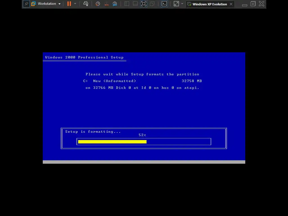Toggle full screen mode icon
This screenshot has width=288, height=216.
(x=144, y=4)
